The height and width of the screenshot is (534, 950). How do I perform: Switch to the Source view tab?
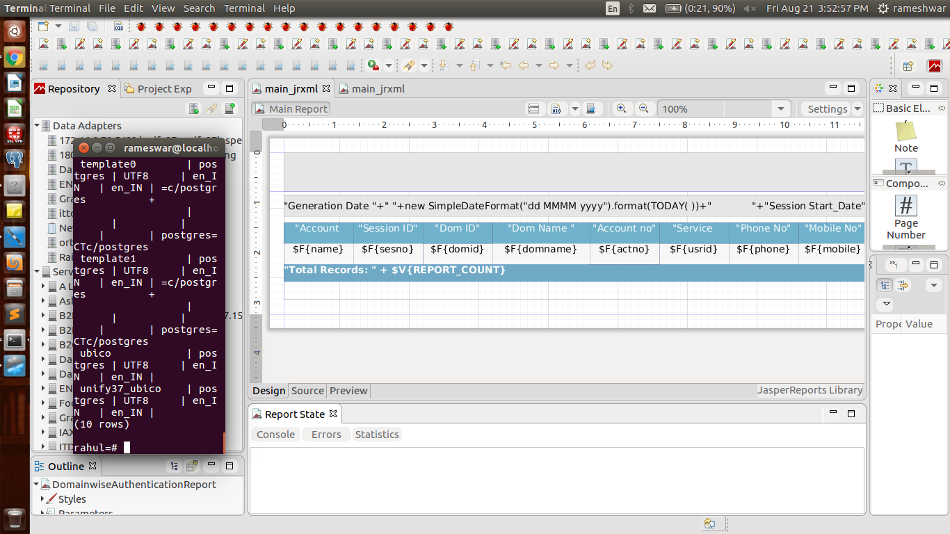click(307, 391)
